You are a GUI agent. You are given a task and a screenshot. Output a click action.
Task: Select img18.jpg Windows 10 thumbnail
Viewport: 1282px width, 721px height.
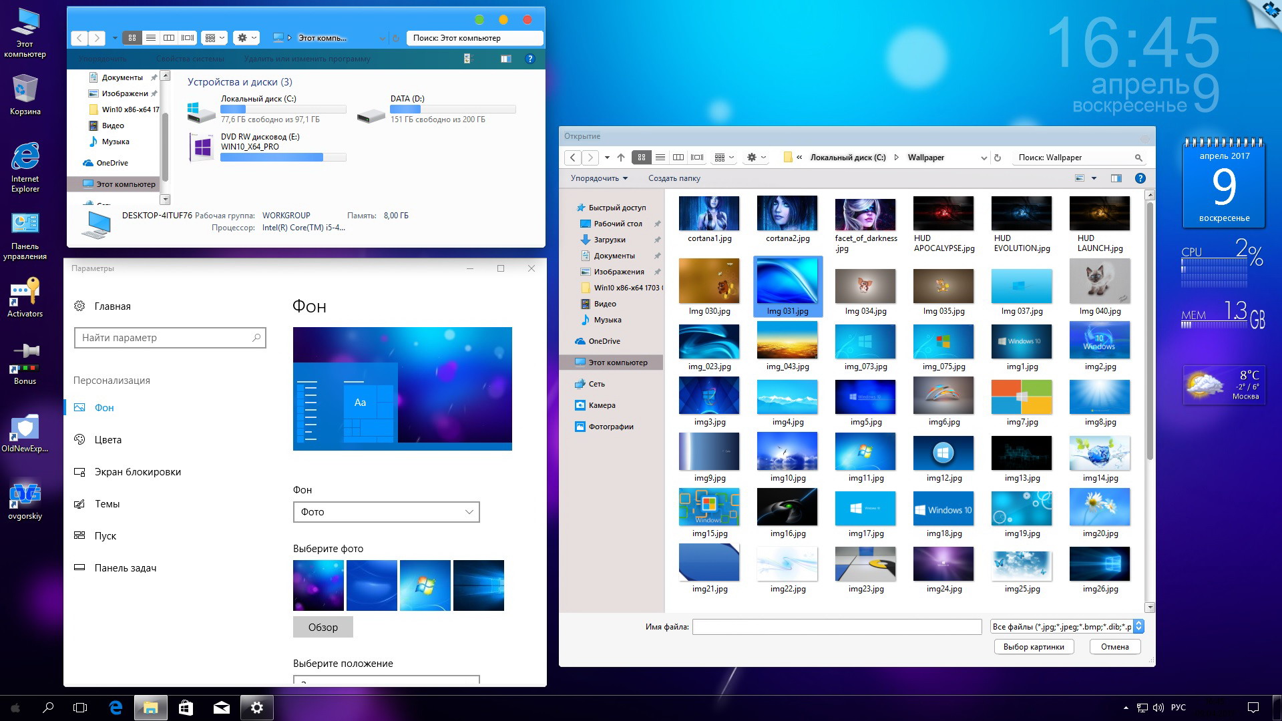pos(943,514)
